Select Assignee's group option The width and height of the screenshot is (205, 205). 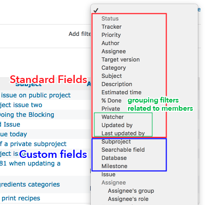(x=131, y=191)
